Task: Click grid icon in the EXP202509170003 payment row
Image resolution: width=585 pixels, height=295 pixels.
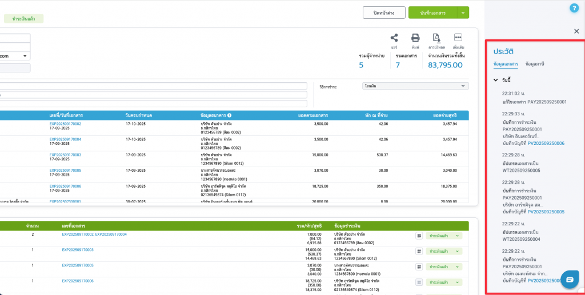Action: coord(418,250)
